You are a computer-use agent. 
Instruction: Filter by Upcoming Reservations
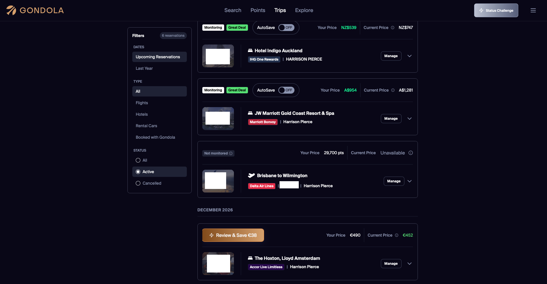coord(160,57)
